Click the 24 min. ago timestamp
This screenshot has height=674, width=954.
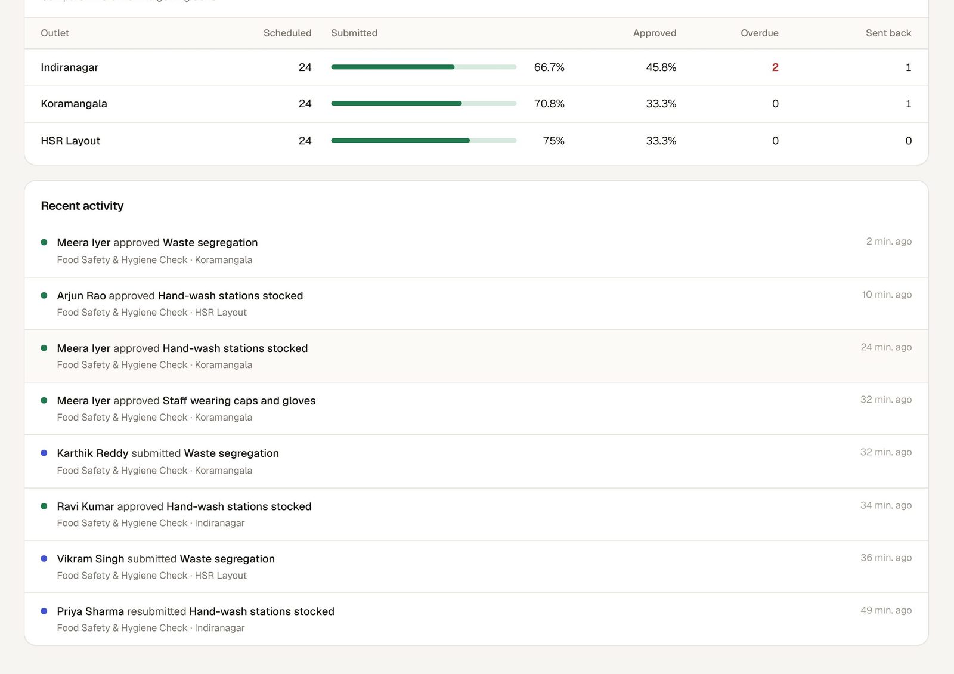pyautogui.click(x=886, y=347)
